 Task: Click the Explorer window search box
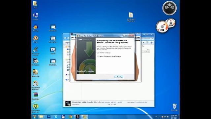tap(147, 39)
